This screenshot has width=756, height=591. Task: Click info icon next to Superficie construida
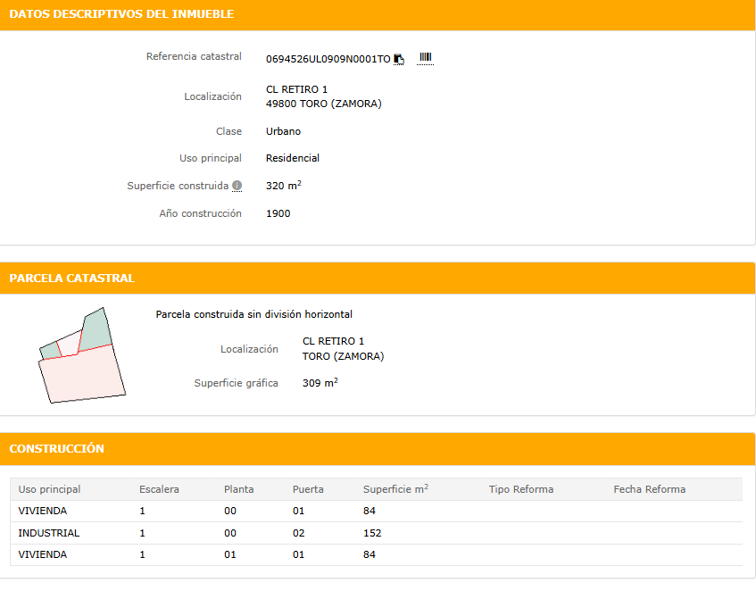(237, 186)
